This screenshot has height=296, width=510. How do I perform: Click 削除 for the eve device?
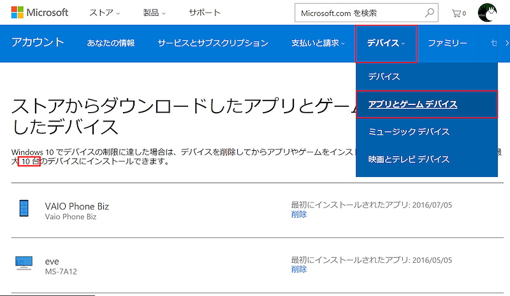click(x=299, y=269)
